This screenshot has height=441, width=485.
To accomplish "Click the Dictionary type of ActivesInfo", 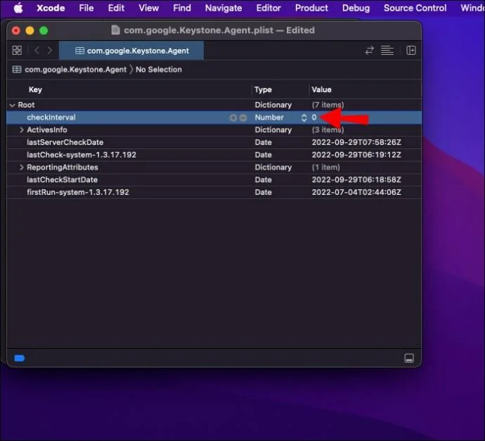I will click(273, 130).
